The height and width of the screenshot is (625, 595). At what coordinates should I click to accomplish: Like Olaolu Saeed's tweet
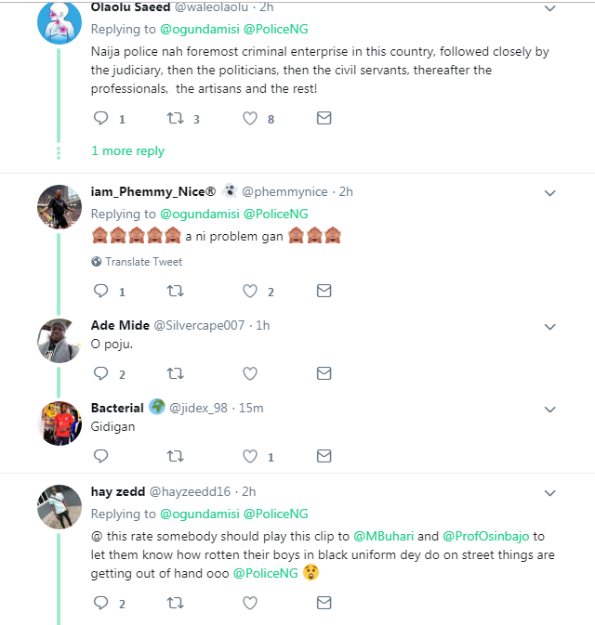tap(249, 119)
